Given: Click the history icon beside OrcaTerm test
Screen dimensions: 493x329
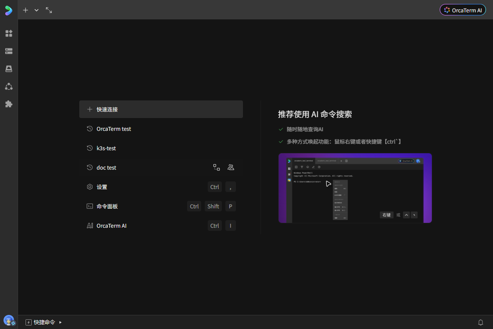Looking at the screenshot, I should click(x=90, y=129).
